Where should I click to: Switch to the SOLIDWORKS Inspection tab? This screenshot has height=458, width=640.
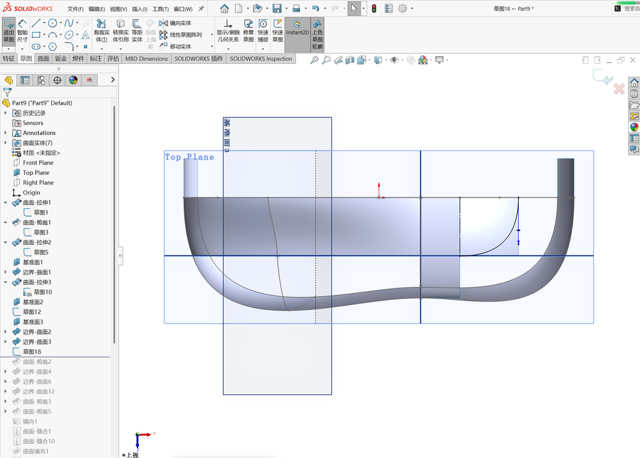[261, 59]
